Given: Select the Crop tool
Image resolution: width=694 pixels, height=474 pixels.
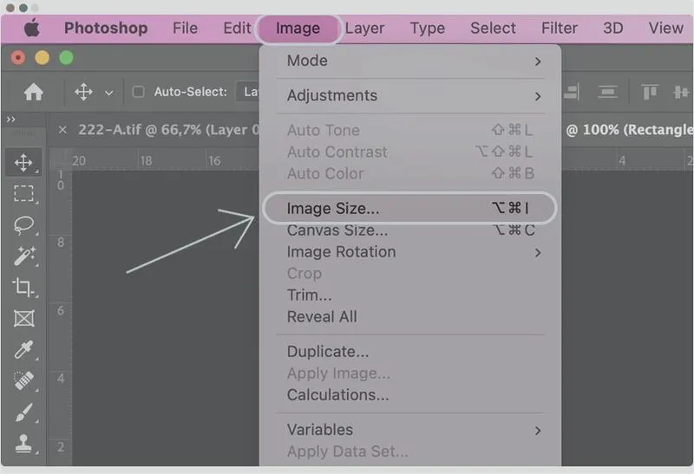Looking at the screenshot, I should pos(23,287).
